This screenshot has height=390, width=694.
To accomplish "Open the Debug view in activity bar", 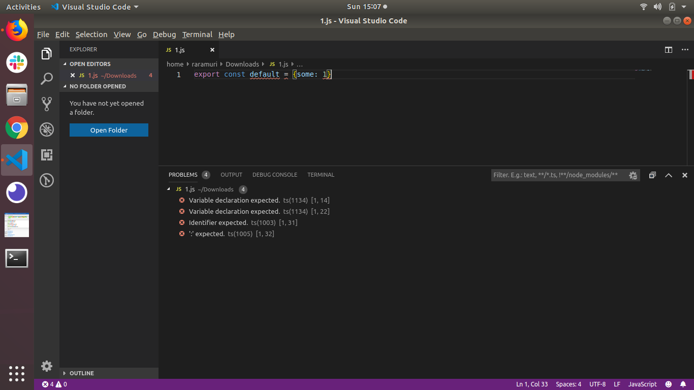I will click(x=47, y=129).
